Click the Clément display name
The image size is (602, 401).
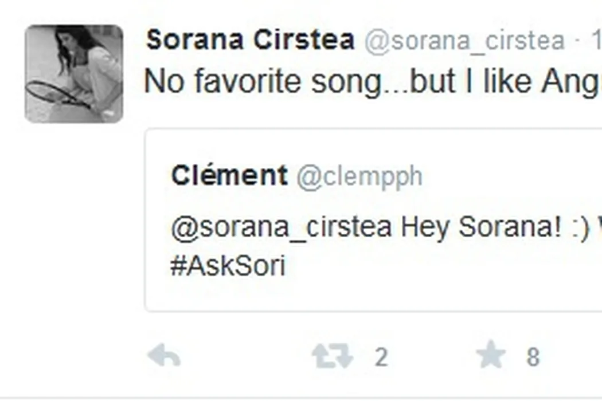229,176
